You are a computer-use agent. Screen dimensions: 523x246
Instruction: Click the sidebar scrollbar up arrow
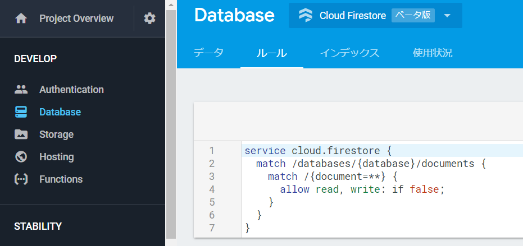pyautogui.click(x=171, y=4)
